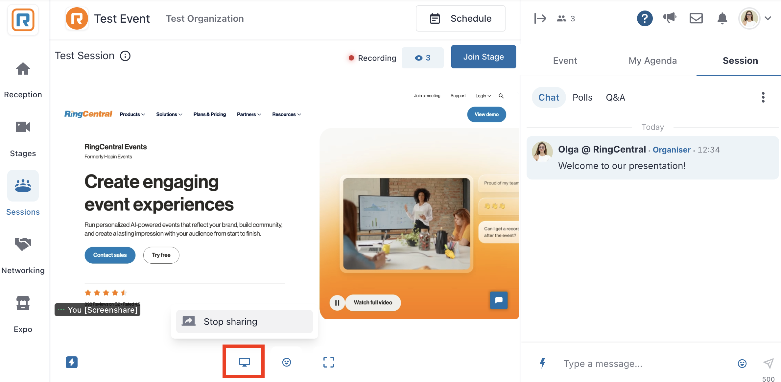This screenshot has height=382, width=781.
Task: Click Join a meeting link
Action: point(427,96)
